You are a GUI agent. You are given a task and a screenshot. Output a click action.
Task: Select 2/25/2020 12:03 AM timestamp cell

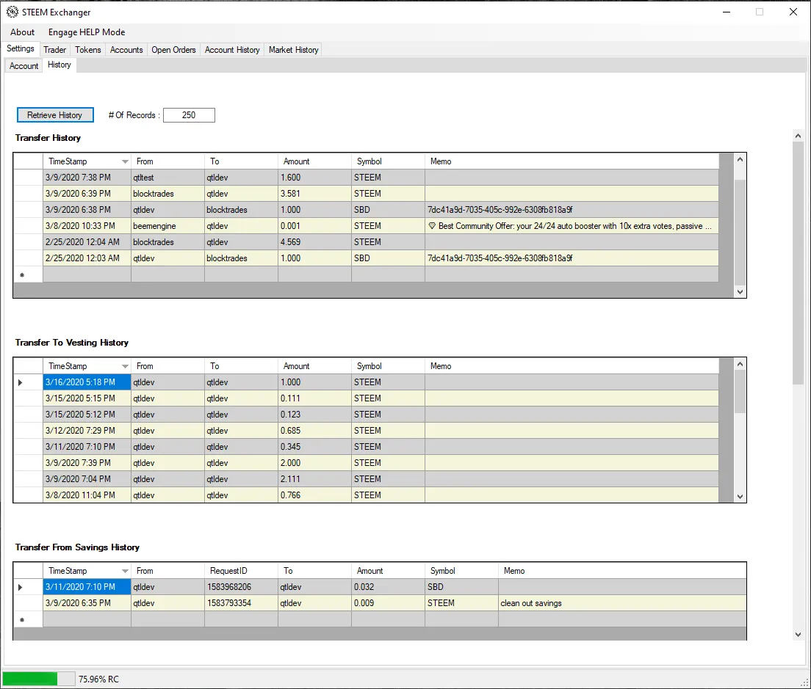coord(87,258)
